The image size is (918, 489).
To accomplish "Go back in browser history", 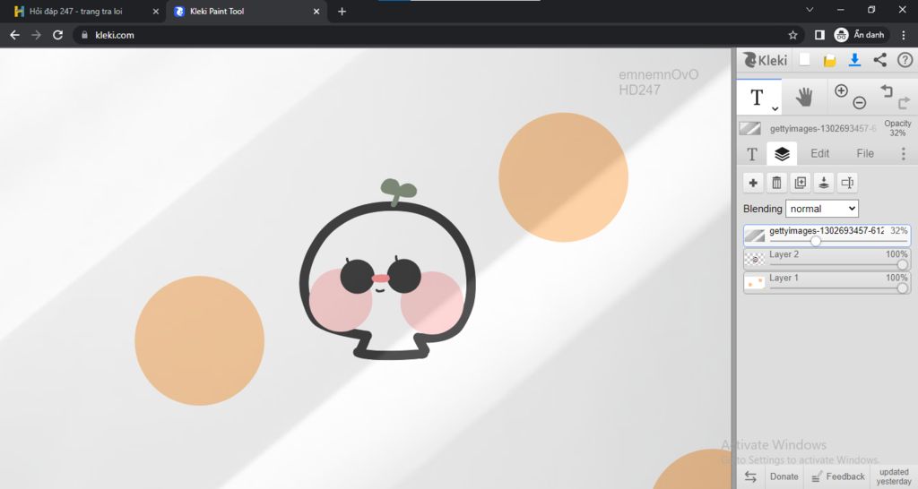I will tap(14, 35).
